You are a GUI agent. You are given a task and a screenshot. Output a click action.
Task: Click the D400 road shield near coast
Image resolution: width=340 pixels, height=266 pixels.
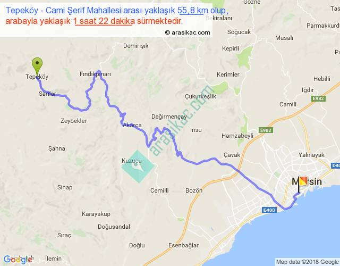point(269,210)
